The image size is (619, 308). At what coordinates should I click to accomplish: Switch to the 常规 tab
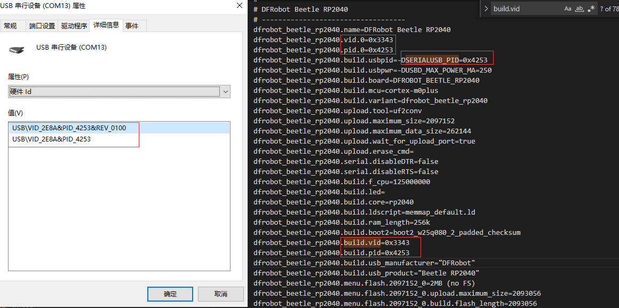[10, 26]
